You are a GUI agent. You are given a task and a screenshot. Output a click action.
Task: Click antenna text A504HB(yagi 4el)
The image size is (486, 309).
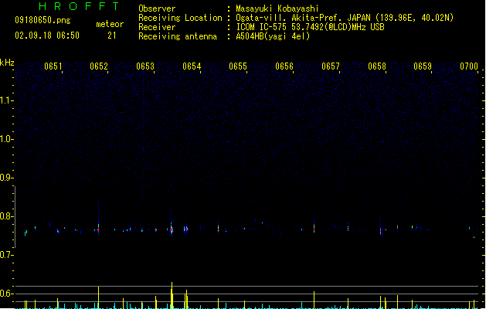click(x=273, y=36)
